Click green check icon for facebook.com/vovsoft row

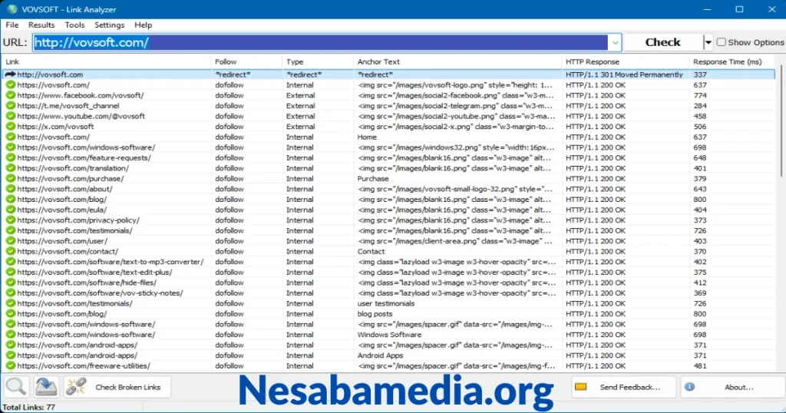pyautogui.click(x=10, y=95)
